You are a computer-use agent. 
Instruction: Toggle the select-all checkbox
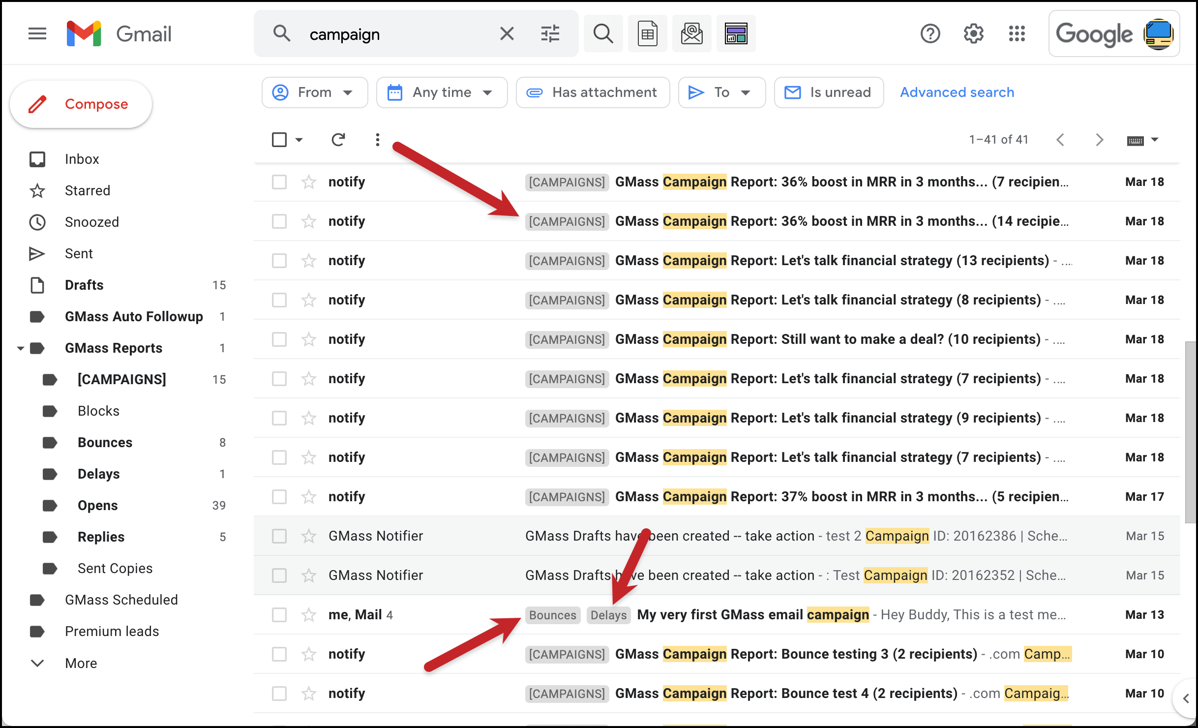click(x=279, y=140)
